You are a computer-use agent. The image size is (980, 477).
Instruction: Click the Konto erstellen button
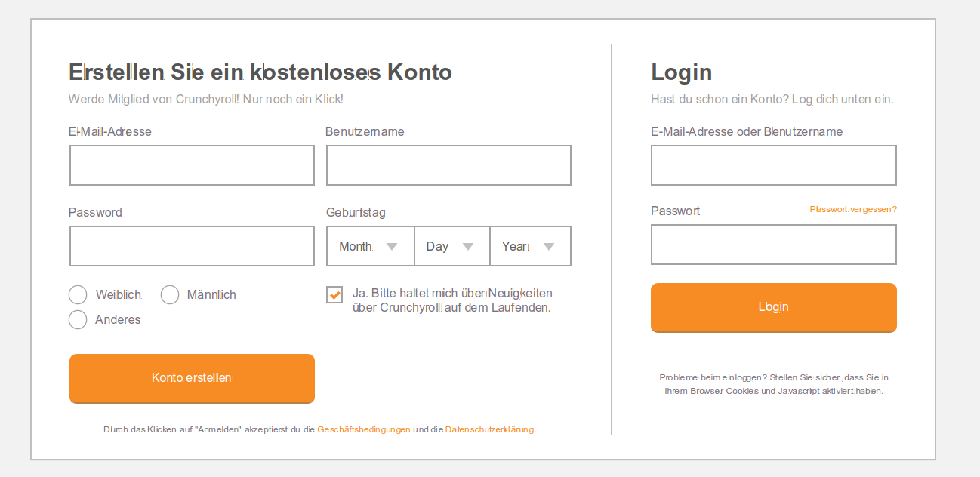click(192, 378)
